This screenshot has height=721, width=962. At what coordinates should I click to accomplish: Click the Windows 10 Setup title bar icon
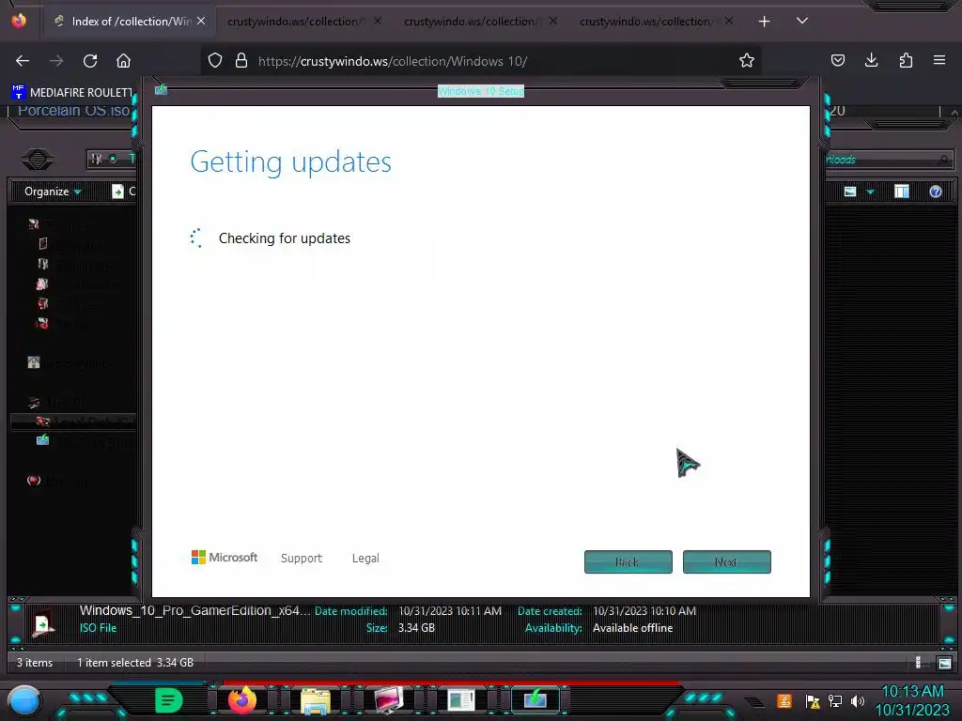tap(162, 90)
